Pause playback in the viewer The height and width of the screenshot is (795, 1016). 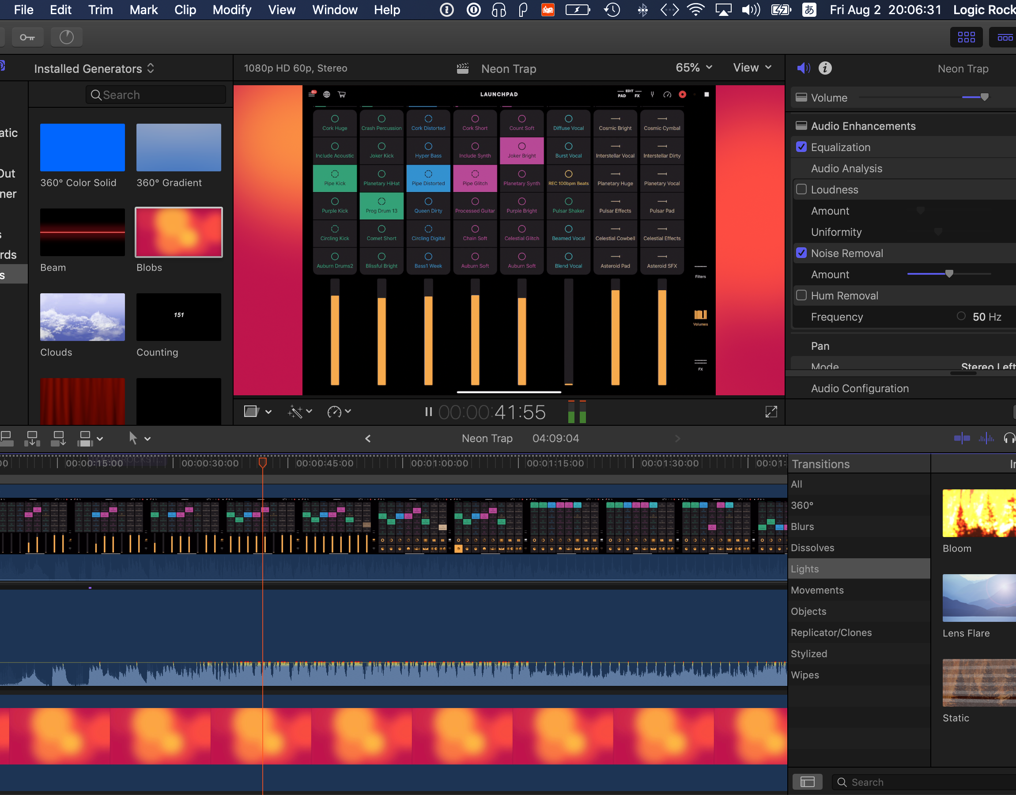click(428, 412)
